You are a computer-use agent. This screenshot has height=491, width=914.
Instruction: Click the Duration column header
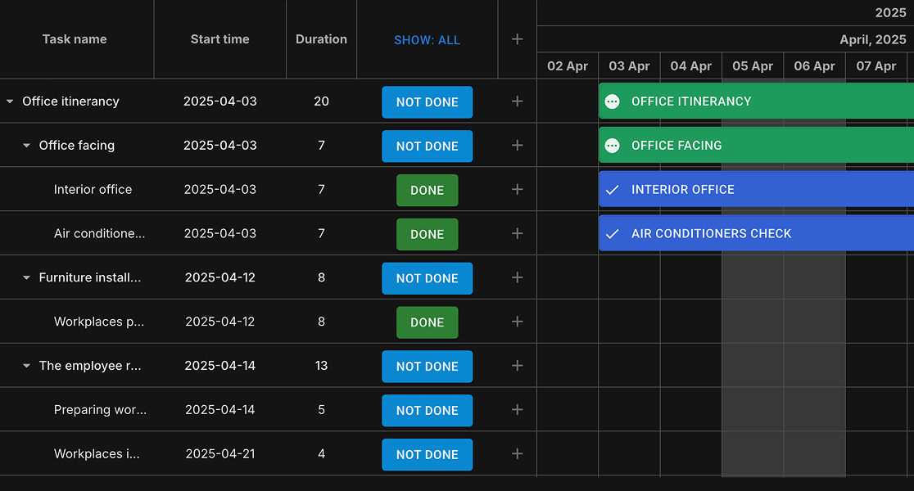(x=321, y=39)
